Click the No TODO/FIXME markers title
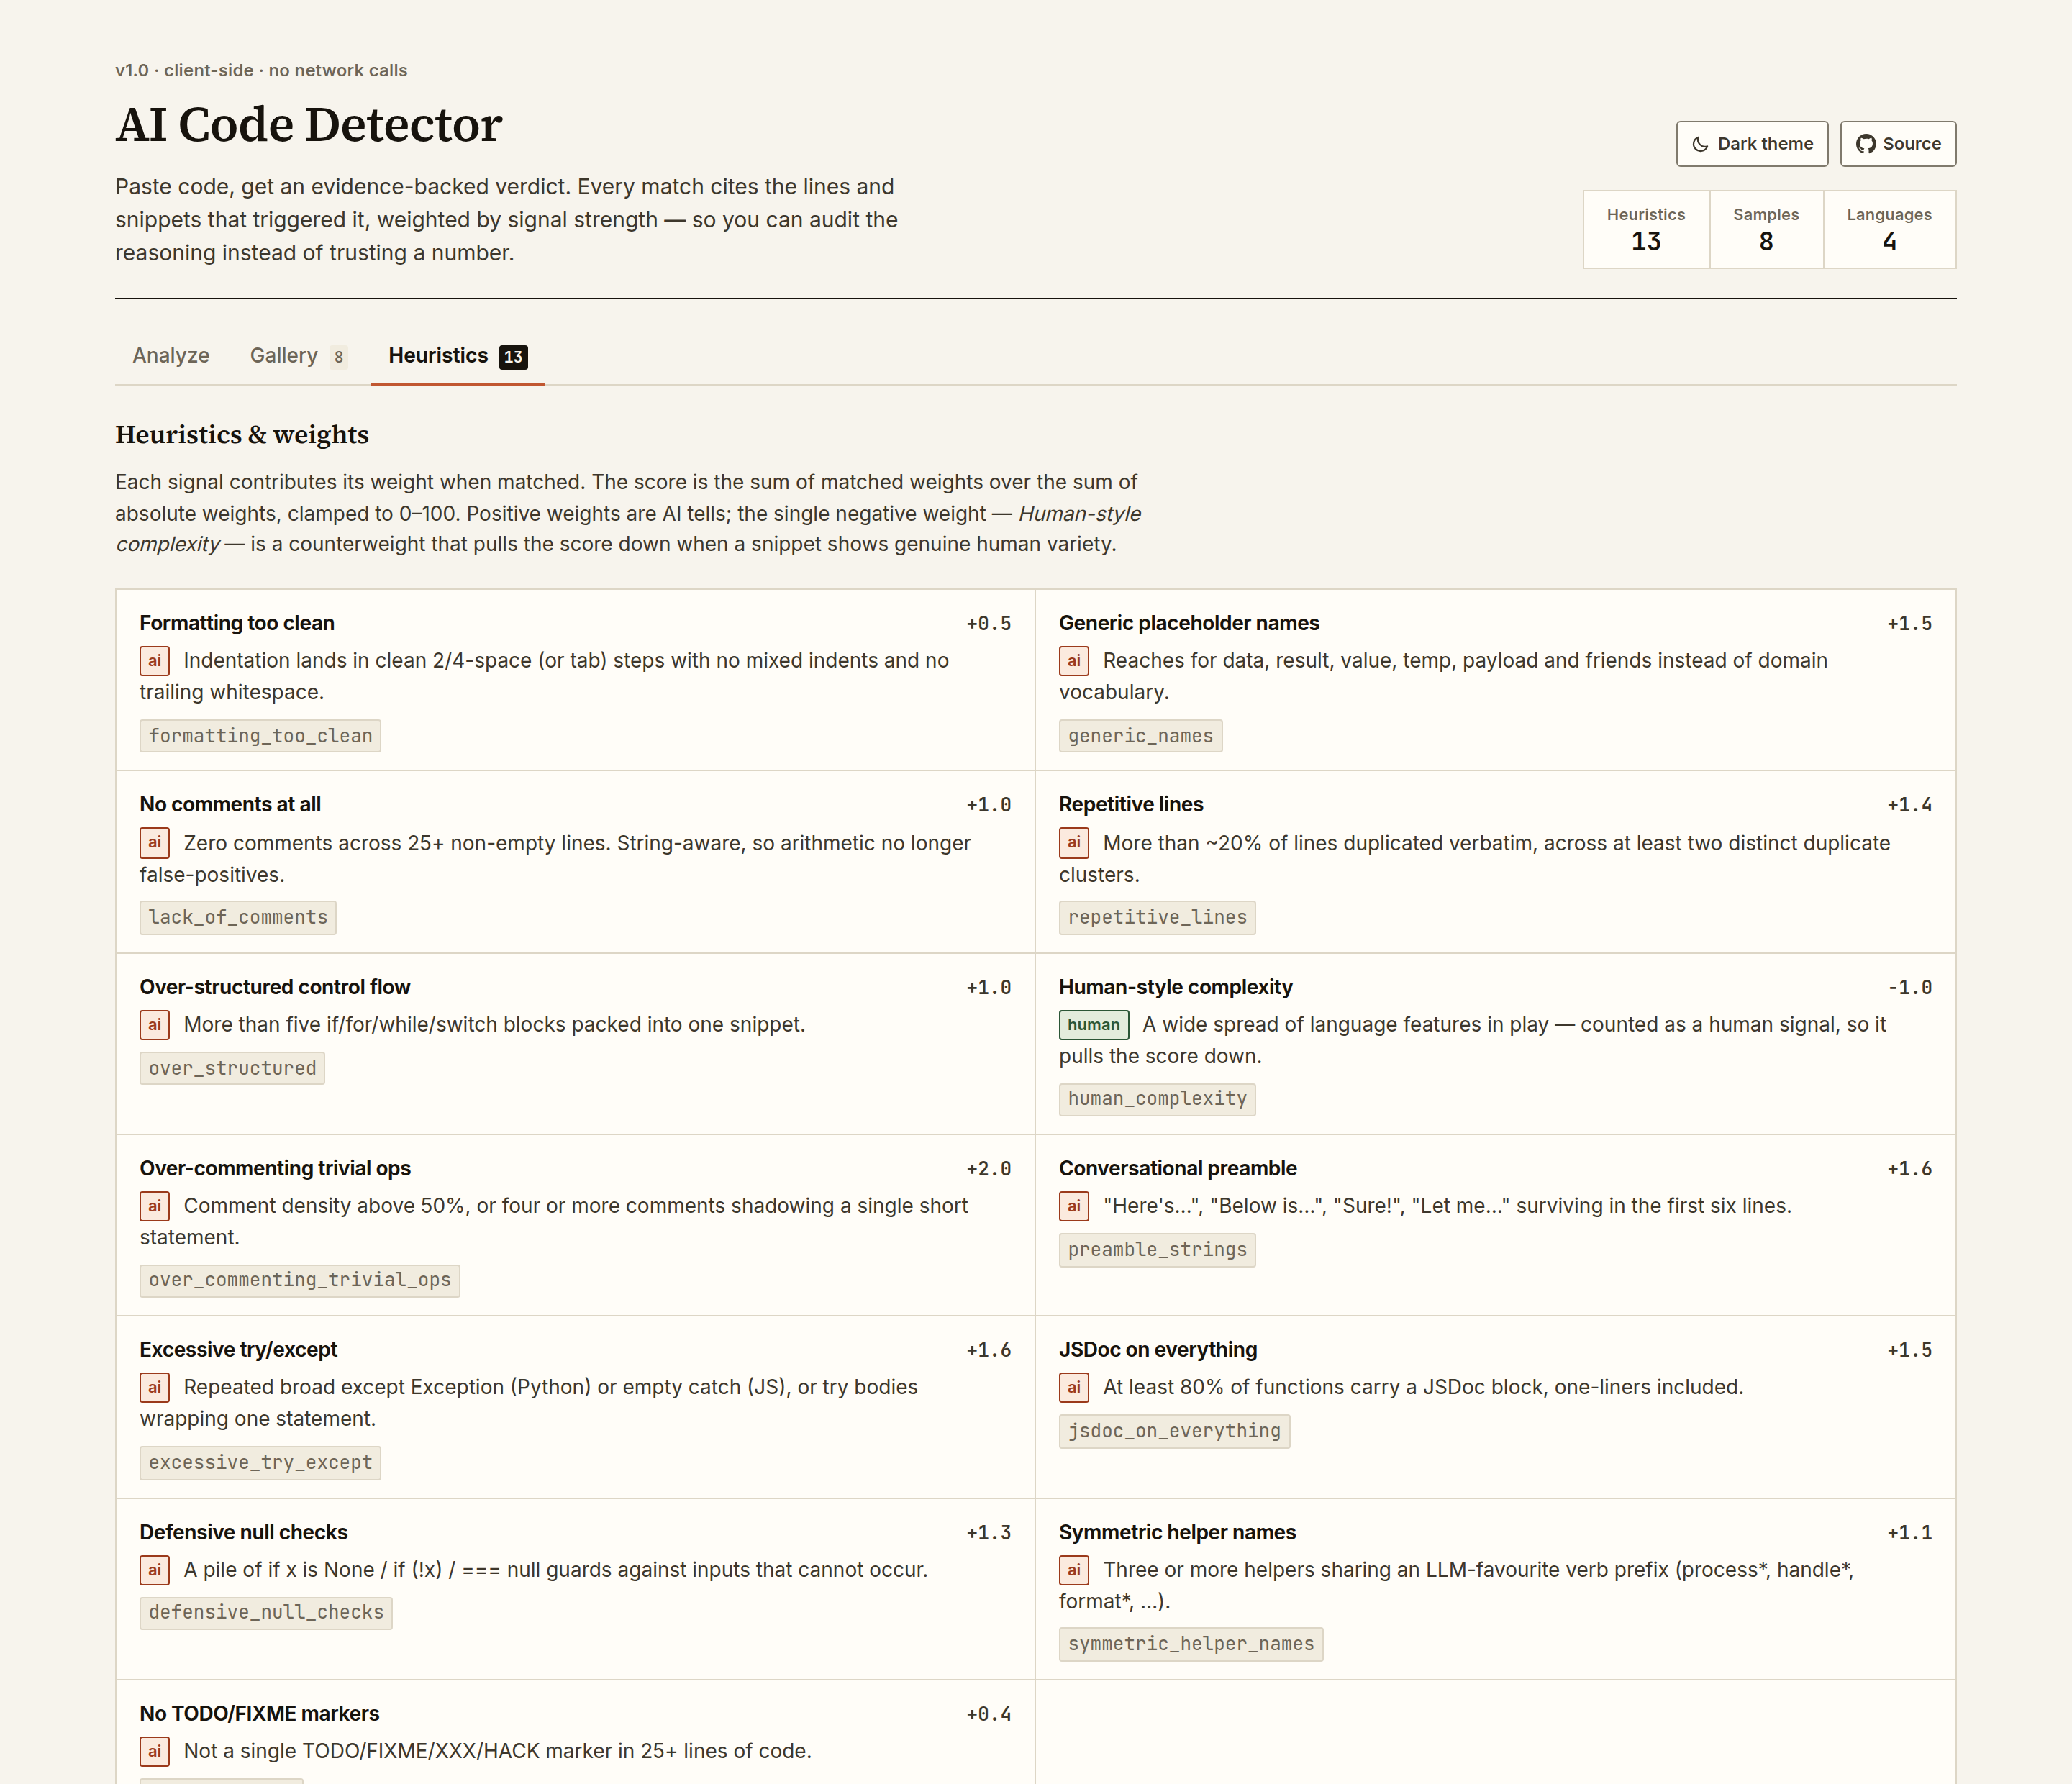 tap(259, 1714)
